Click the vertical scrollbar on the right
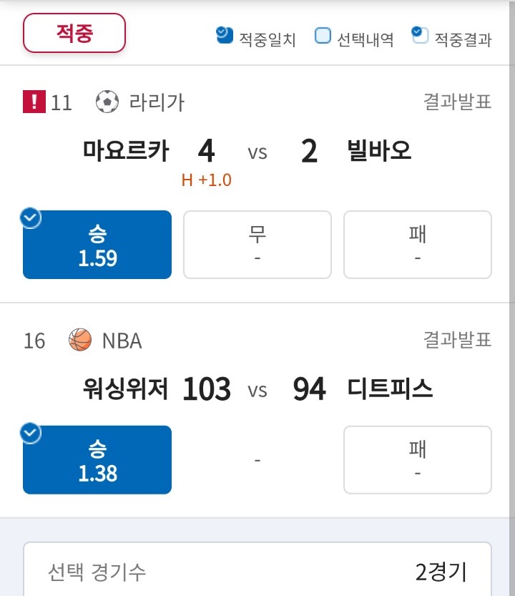 [x=512, y=298]
